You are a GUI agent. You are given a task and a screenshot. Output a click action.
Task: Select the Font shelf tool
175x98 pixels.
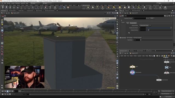click(50, 8)
